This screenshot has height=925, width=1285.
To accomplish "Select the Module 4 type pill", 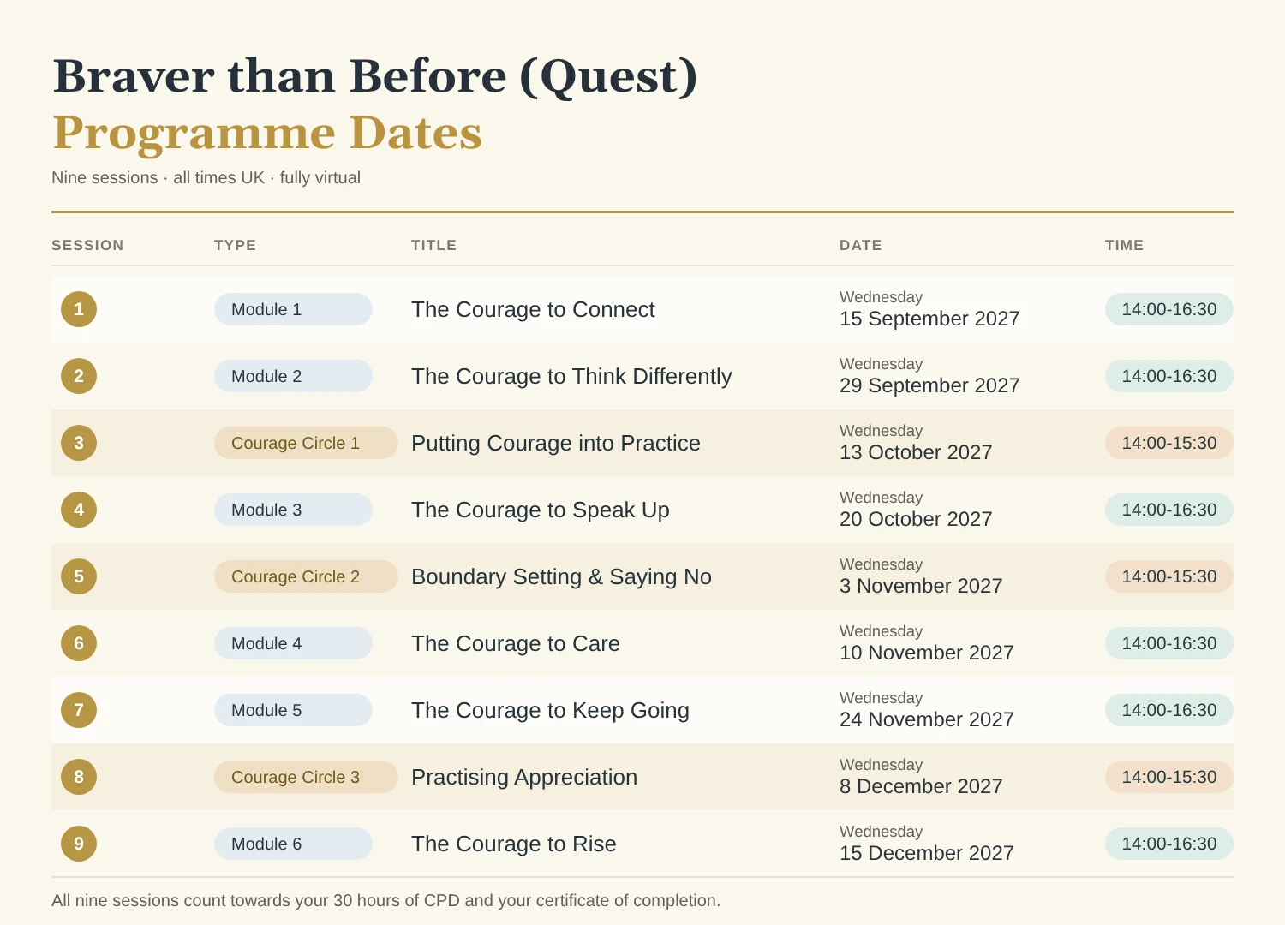I will coord(293,643).
